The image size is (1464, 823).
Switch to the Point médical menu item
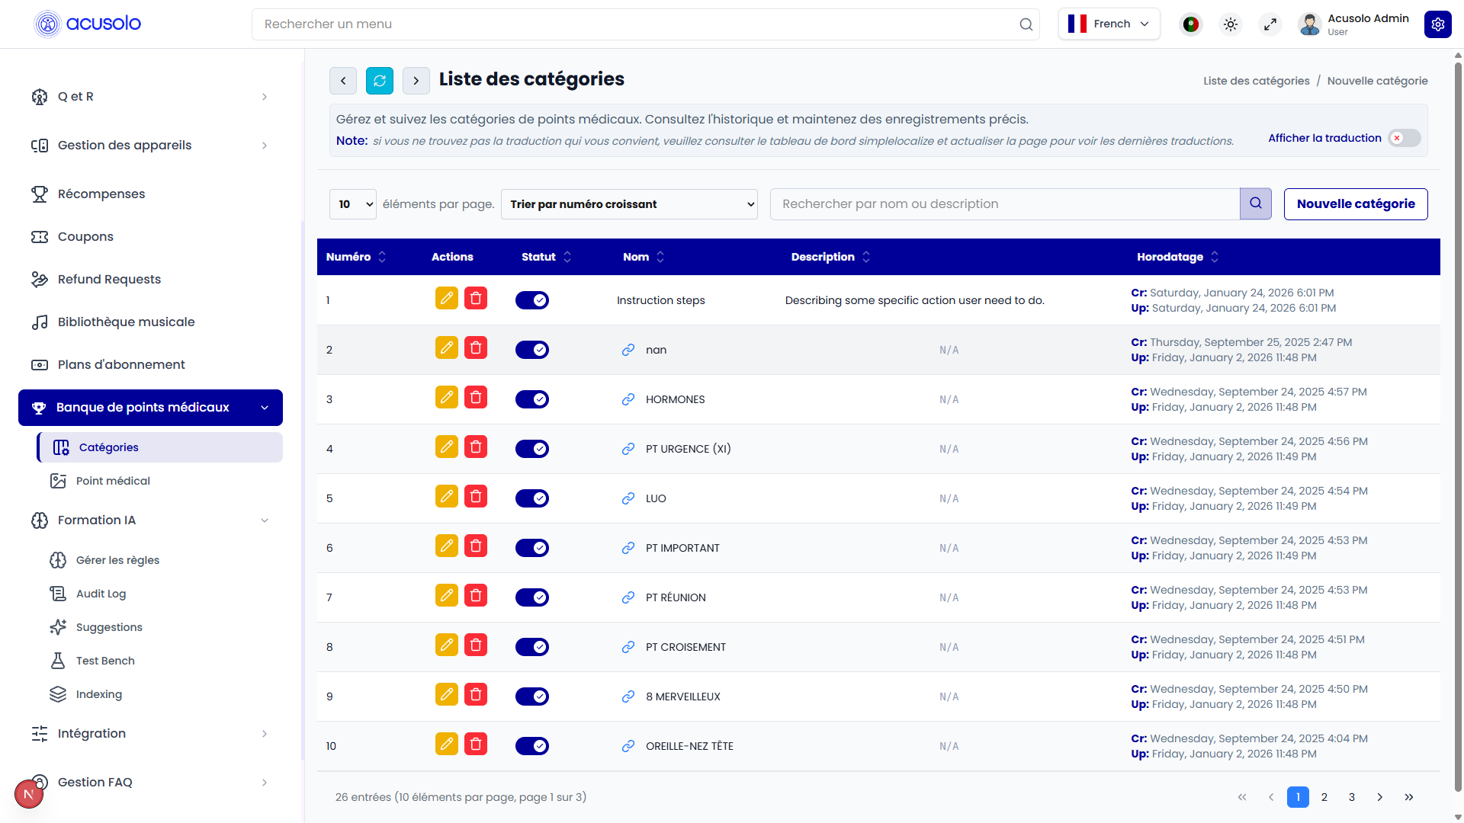coord(113,481)
